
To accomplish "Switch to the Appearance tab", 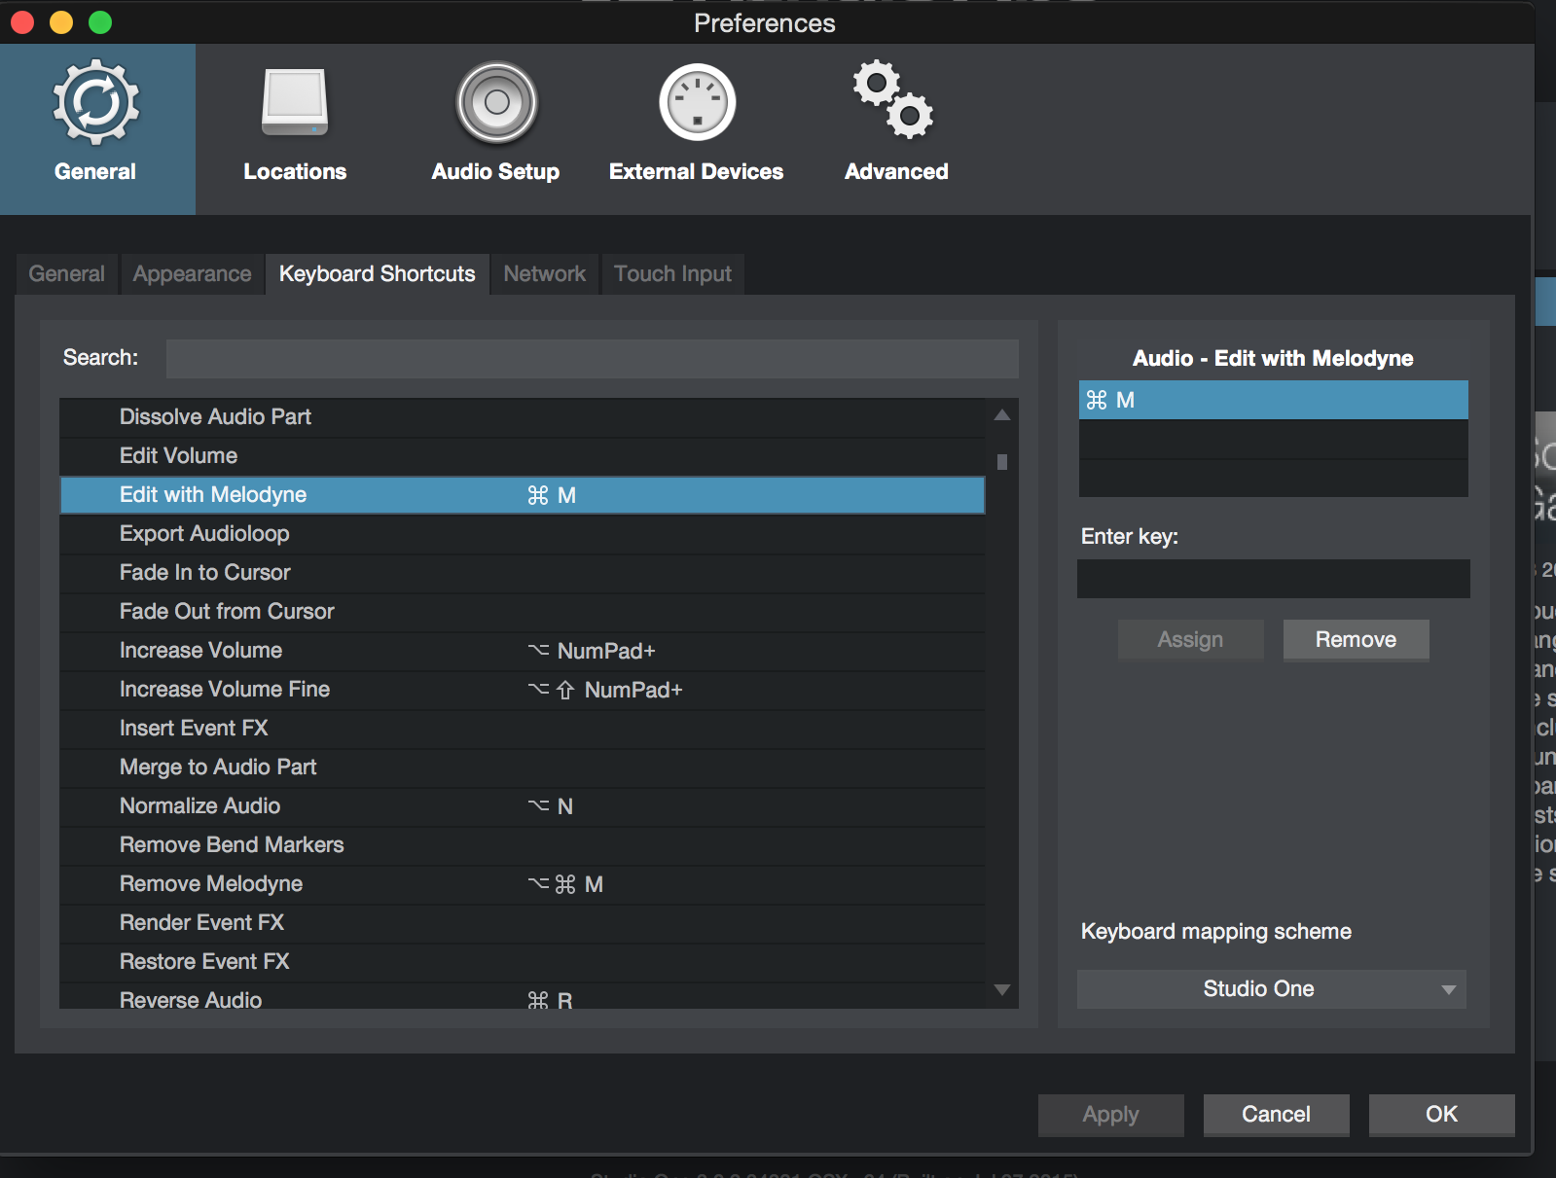I will click(192, 274).
